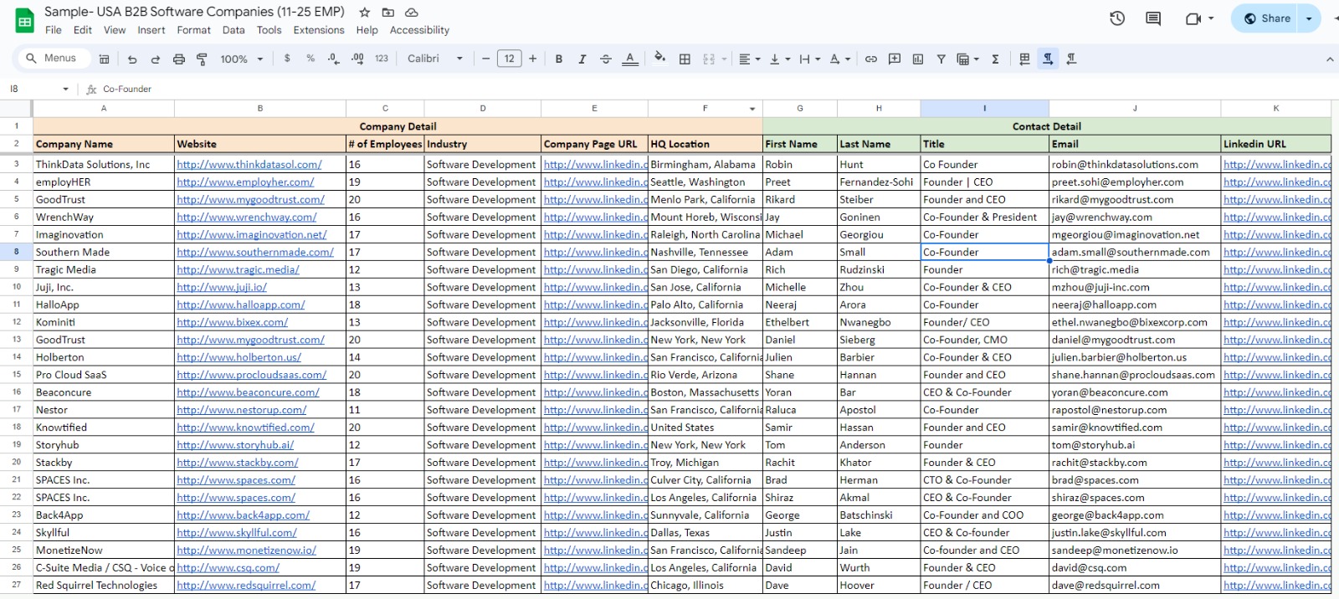The image size is (1339, 599).
Task: Decrease decimal places
Action: [x=334, y=59]
